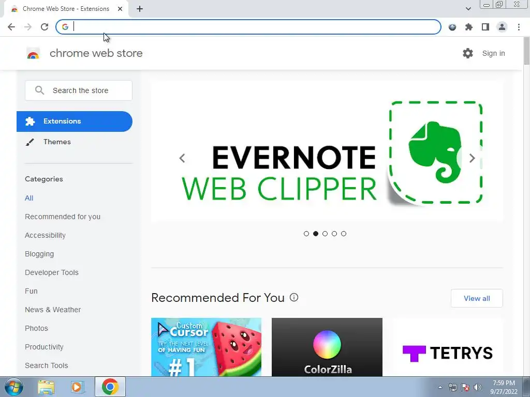530x397 pixels.
Task: Expand the tab search dropdown arrow
Action: pos(468,9)
